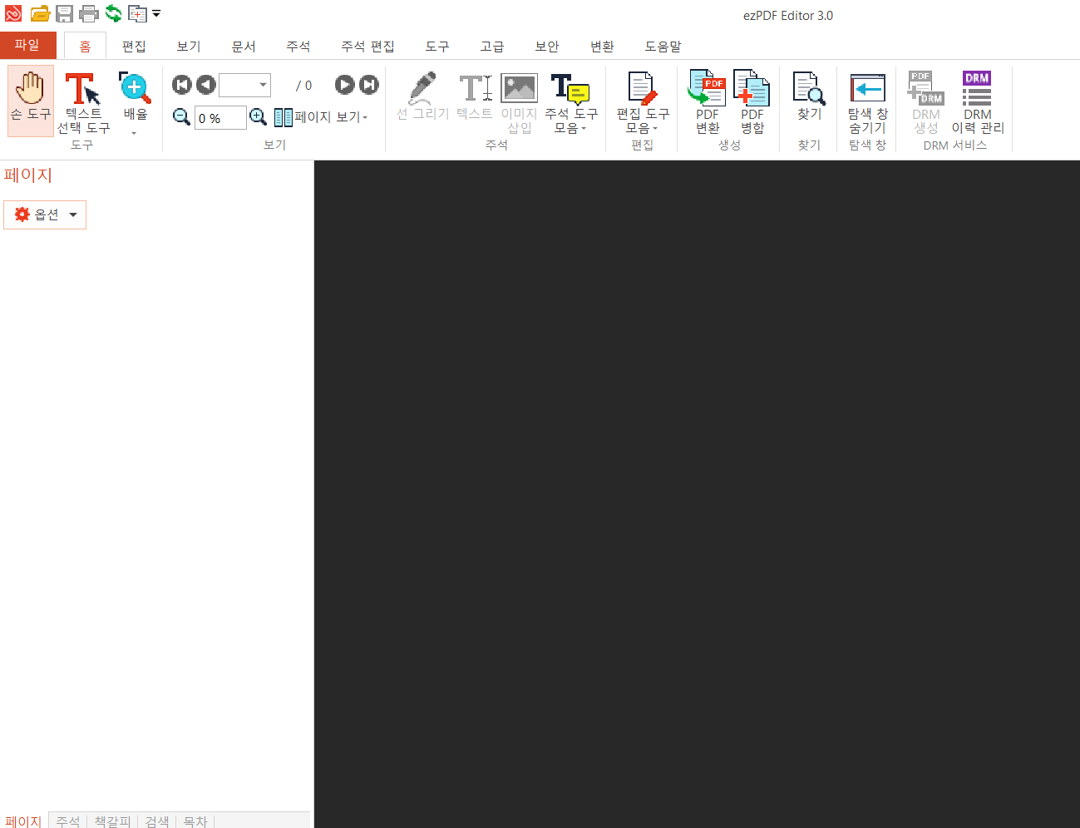Switch to the 보기 ribbon tab
Viewport: 1080px width, 828px height.
[x=189, y=47]
